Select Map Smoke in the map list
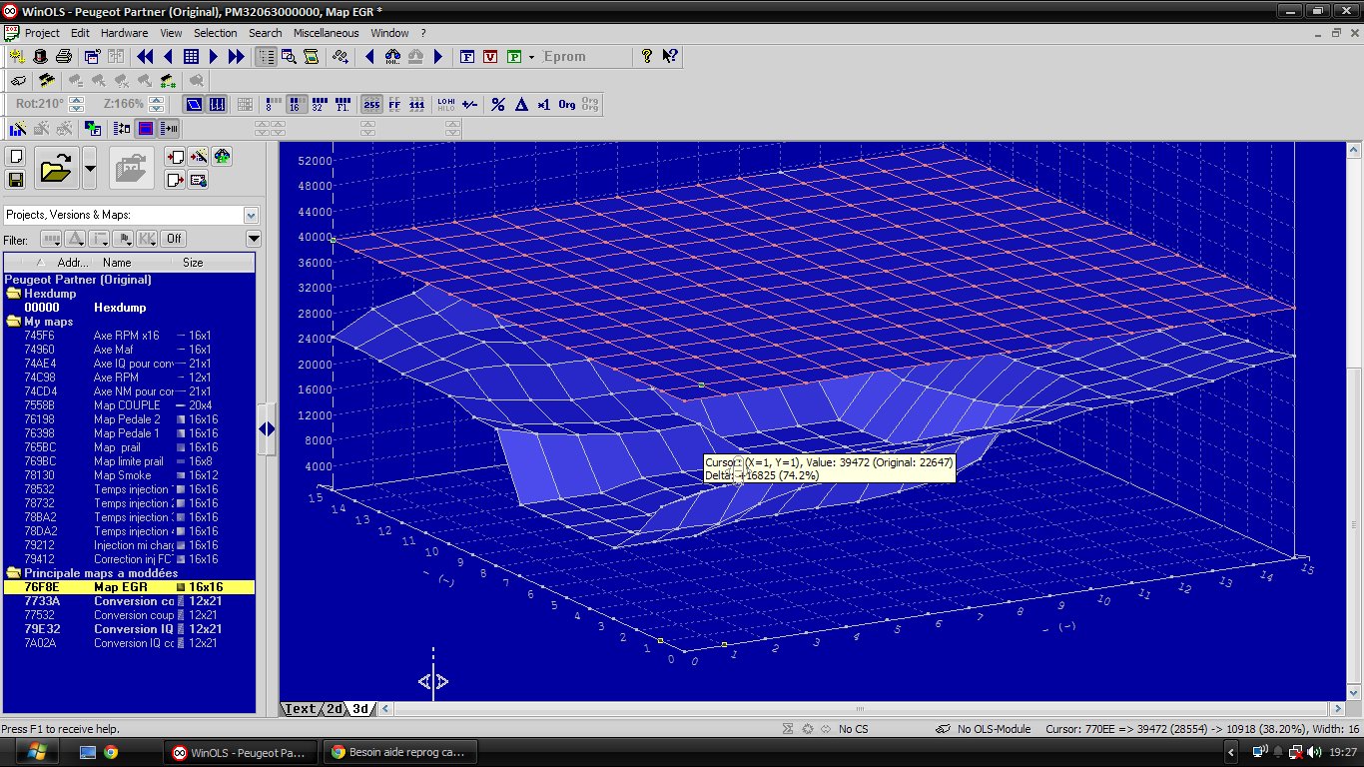Screen dimensions: 1364x767 (122, 475)
